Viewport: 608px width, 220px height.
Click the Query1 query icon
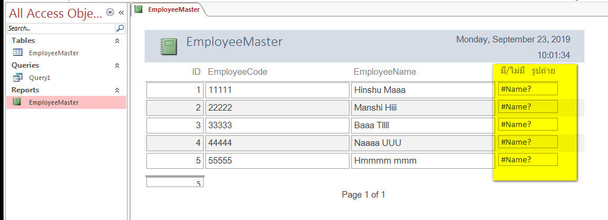click(x=18, y=78)
